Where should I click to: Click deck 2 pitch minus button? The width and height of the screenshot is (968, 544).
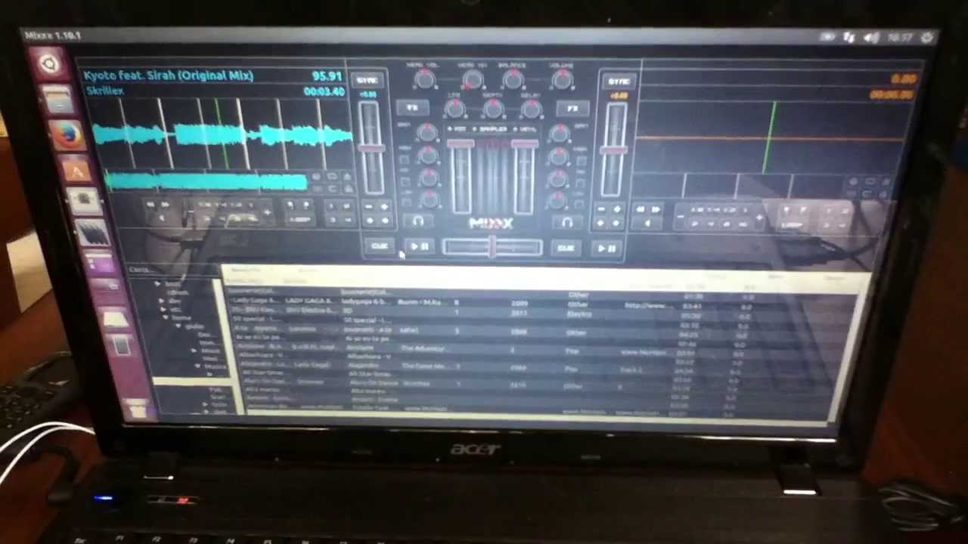[602, 210]
